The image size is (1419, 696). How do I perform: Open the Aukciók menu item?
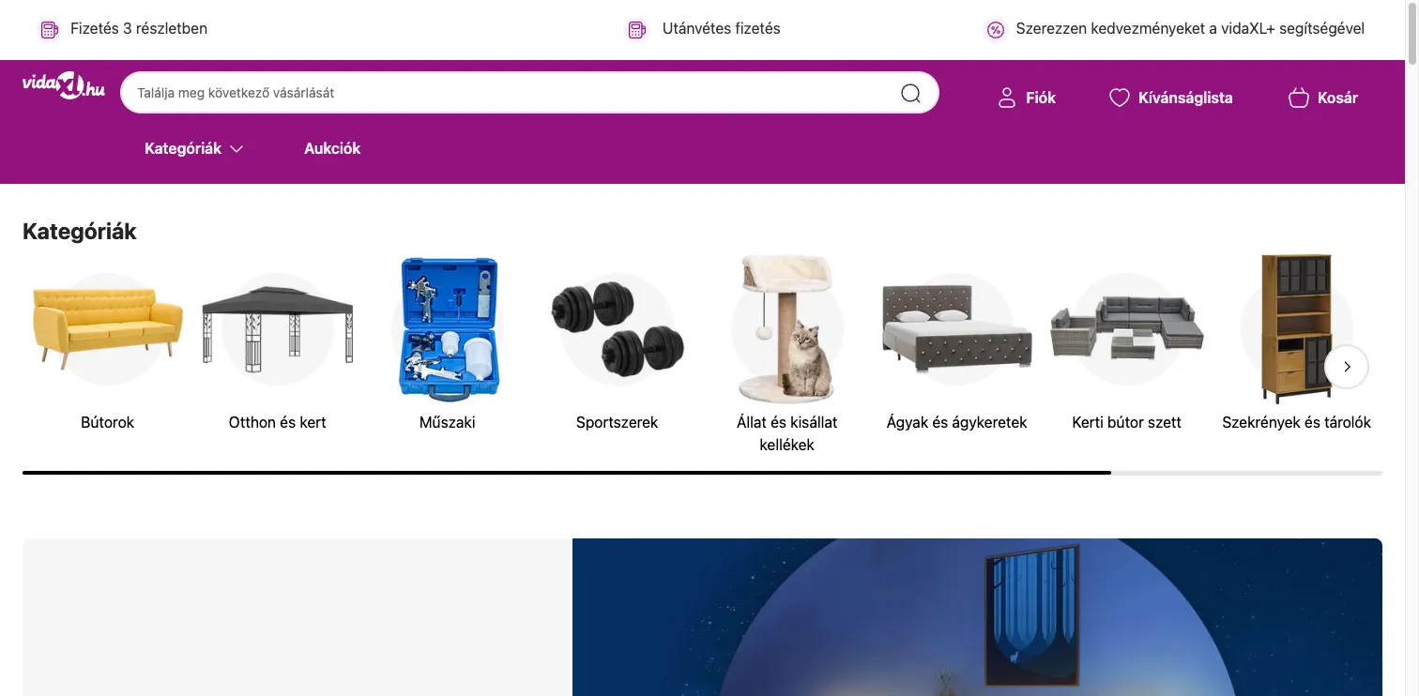tap(332, 148)
